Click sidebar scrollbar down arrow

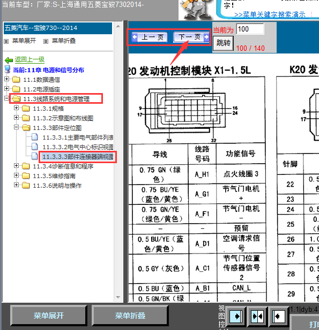(118, 297)
